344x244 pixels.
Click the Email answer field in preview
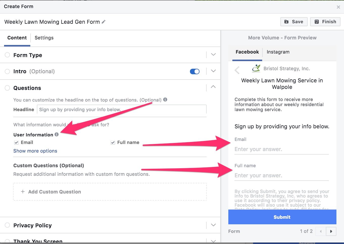(x=282, y=149)
